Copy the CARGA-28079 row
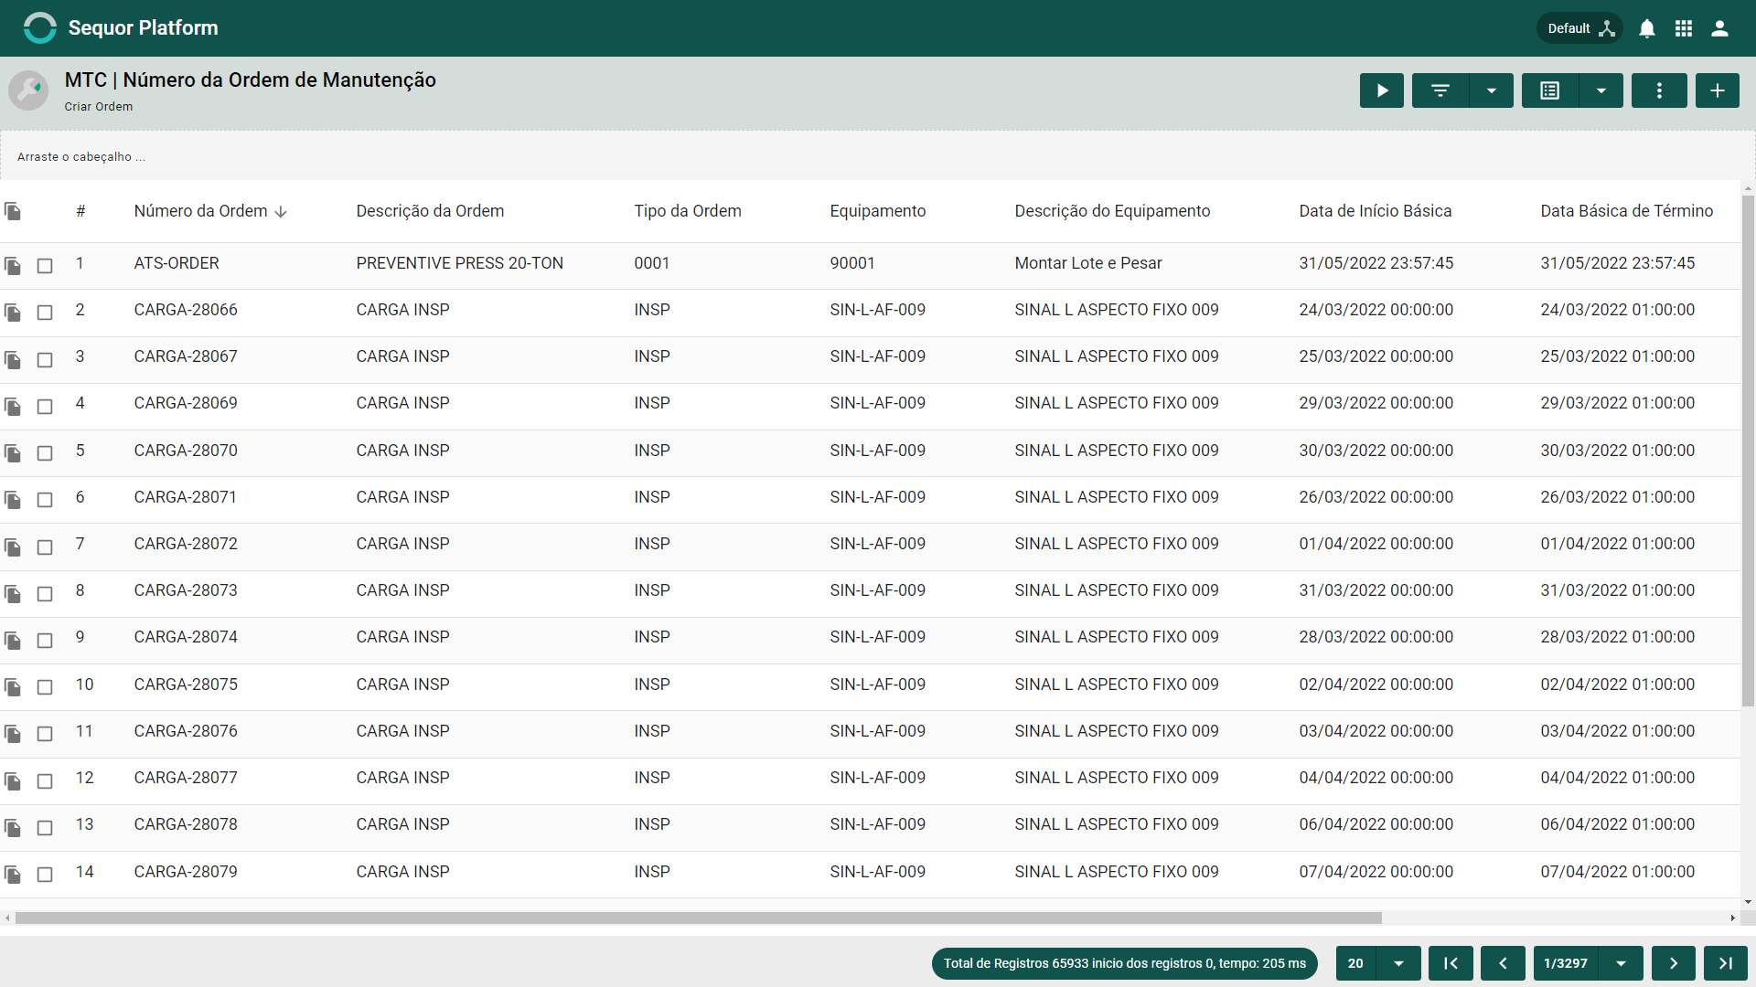This screenshot has height=987, width=1756. click(13, 875)
